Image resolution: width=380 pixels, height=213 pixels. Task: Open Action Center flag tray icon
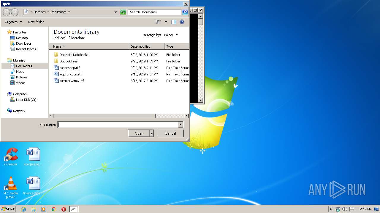(352, 209)
